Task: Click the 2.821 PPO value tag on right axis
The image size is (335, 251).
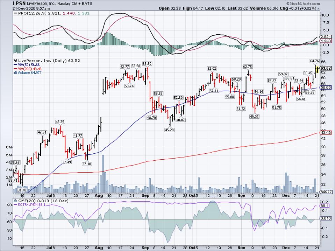Action: click(x=326, y=37)
